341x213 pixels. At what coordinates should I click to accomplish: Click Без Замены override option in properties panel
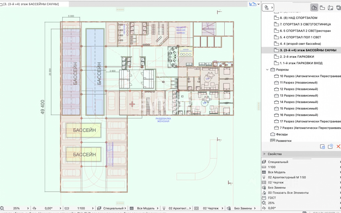(277, 187)
